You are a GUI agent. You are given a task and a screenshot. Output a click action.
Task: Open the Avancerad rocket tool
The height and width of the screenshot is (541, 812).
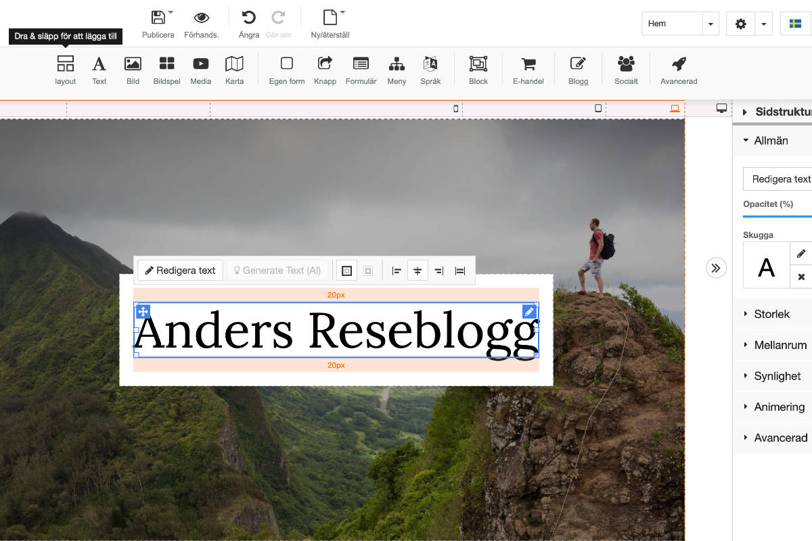679,70
